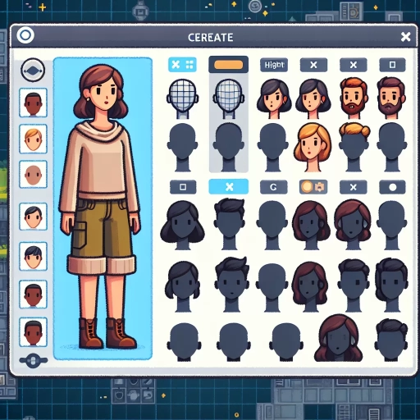Screen dimensions: 420x420
Task: Select the orange-bearded man head
Action: [x=354, y=98]
